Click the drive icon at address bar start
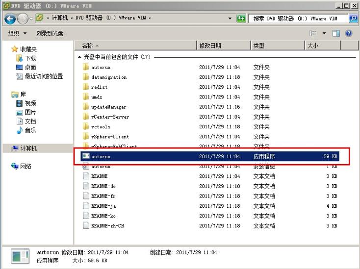This screenshot has width=360, height=269. point(40,18)
